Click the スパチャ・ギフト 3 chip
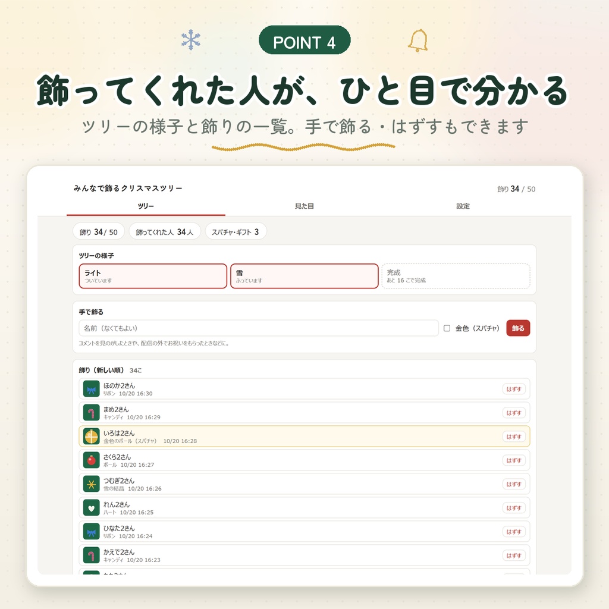This screenshot has height=609, width=609. tap(236, 232)
